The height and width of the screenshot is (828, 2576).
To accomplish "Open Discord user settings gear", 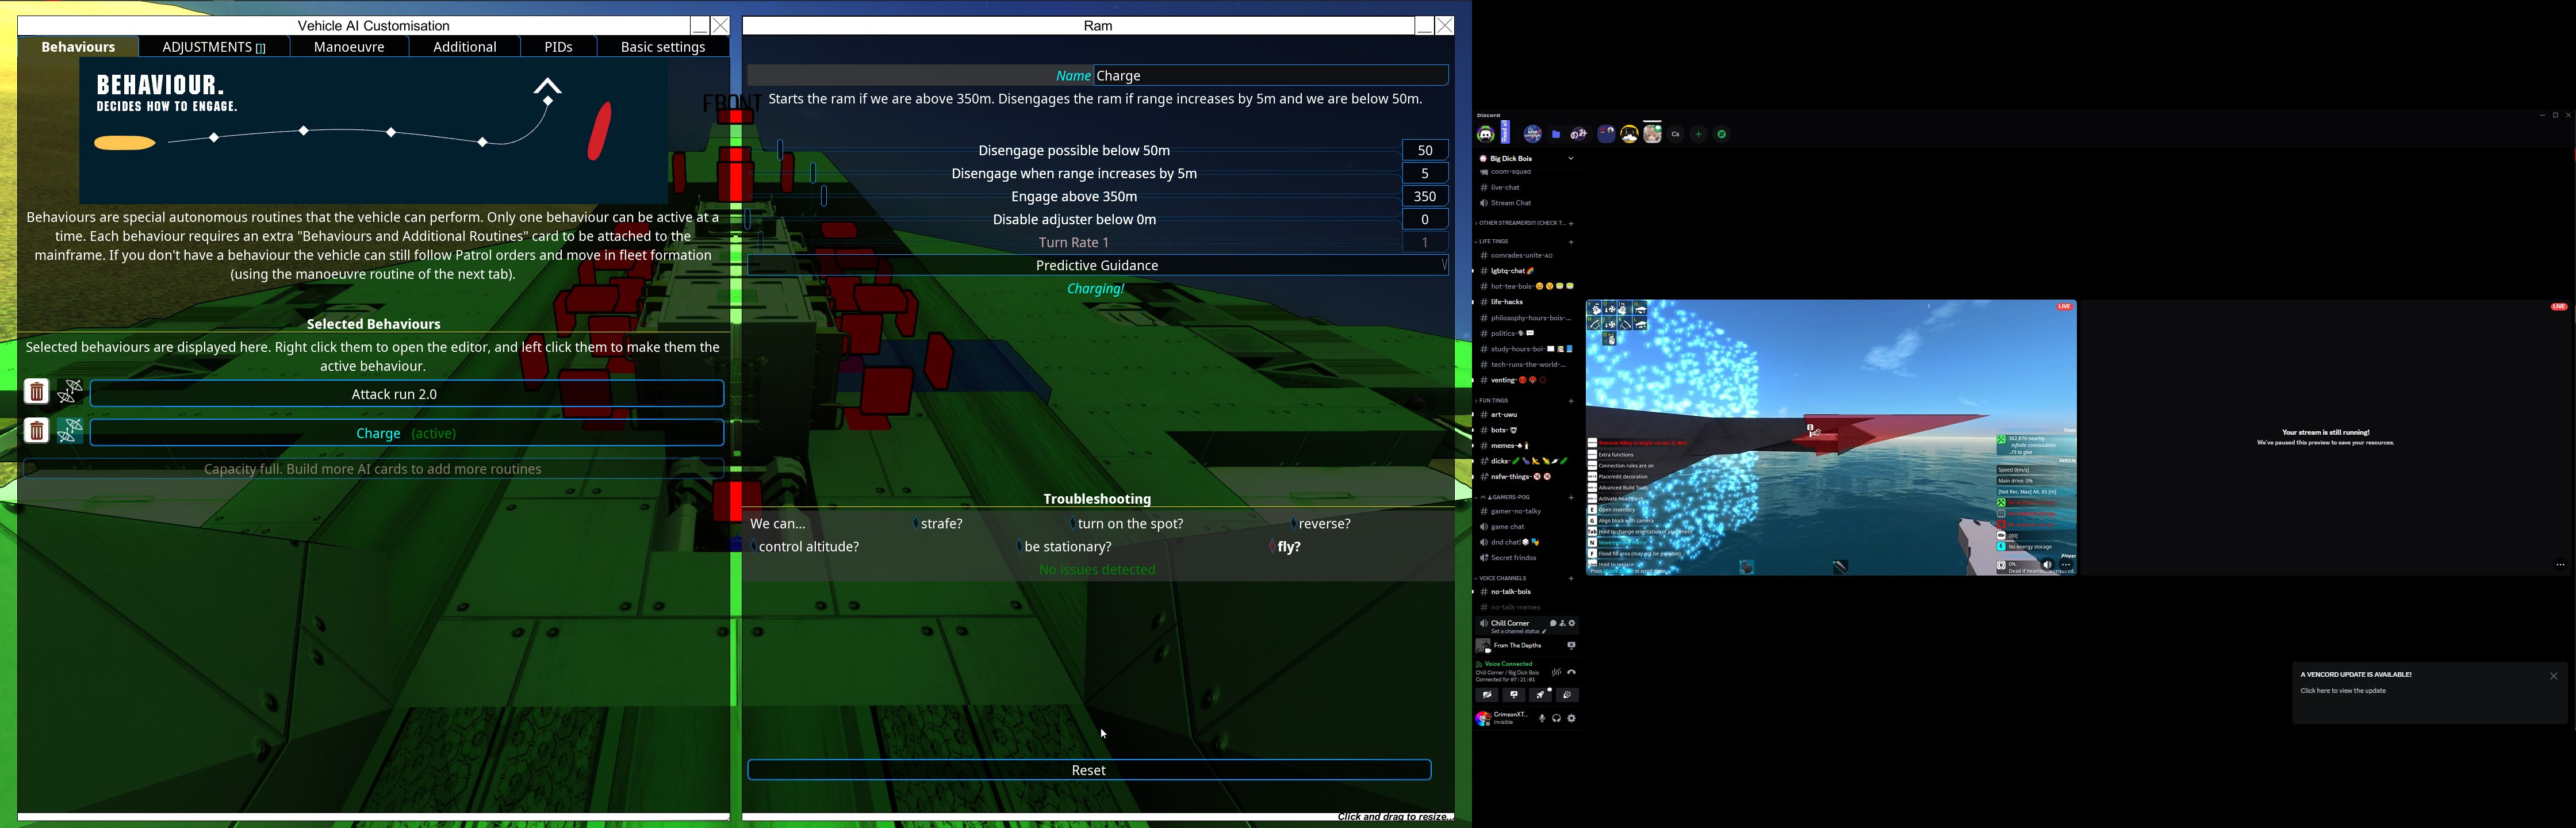I will point(1571,719).
